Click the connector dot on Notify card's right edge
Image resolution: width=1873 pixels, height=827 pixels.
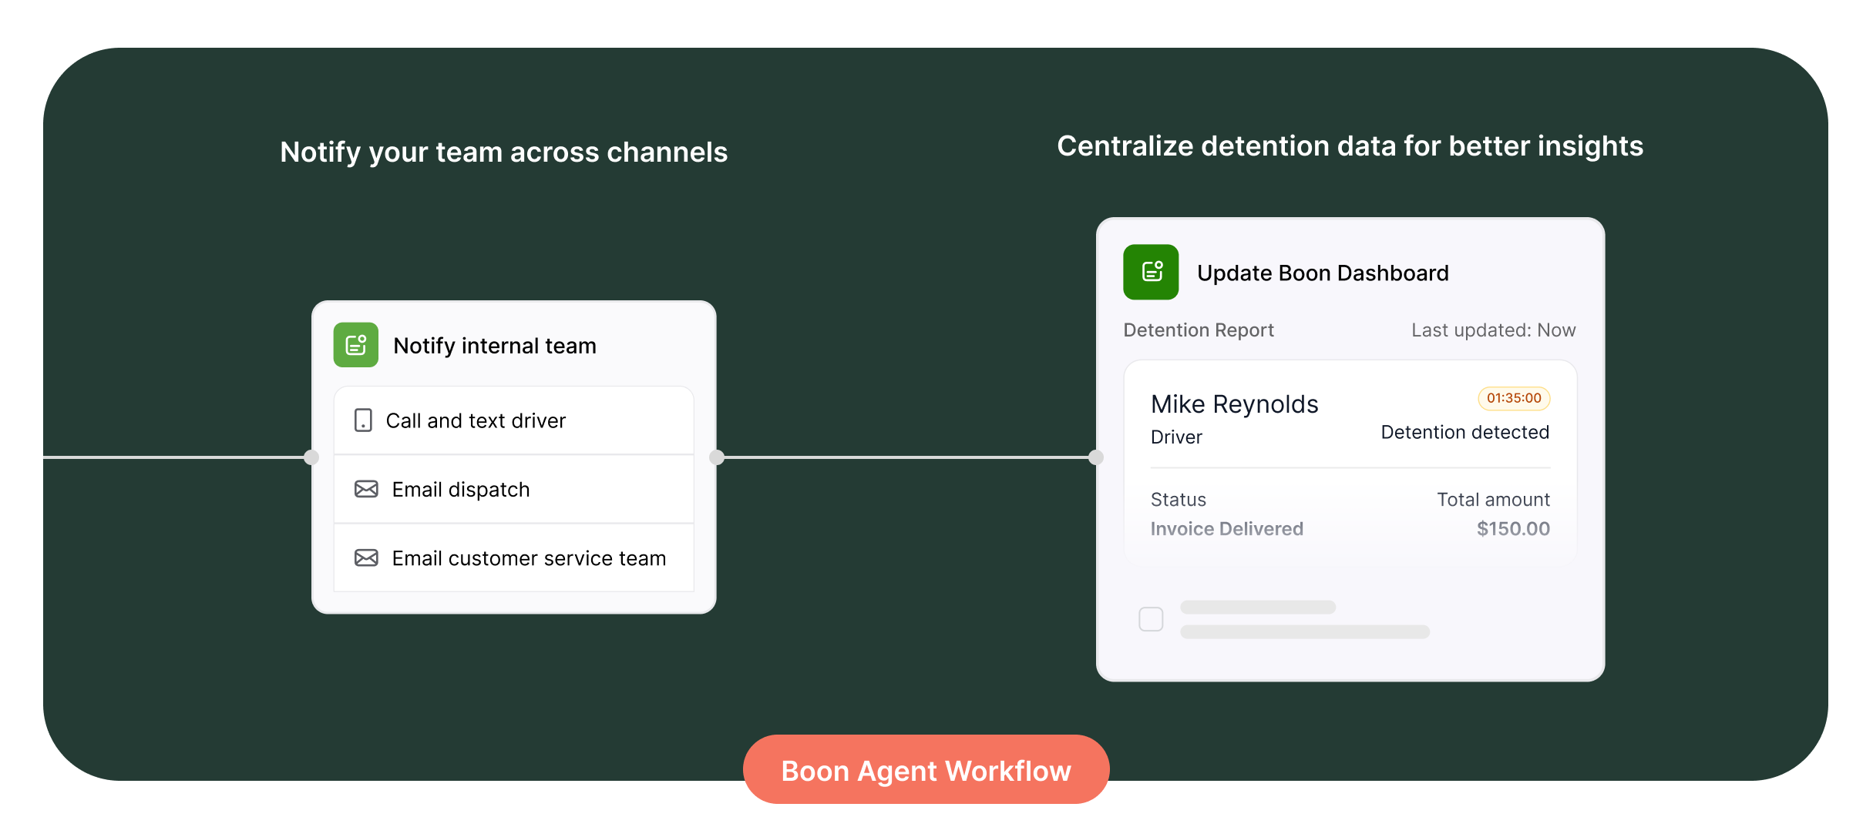pos(717,457)
